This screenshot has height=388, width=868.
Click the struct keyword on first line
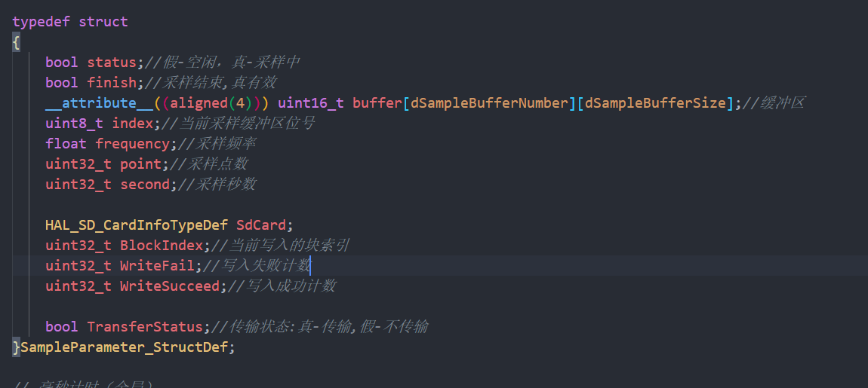[x=103, y=22]
